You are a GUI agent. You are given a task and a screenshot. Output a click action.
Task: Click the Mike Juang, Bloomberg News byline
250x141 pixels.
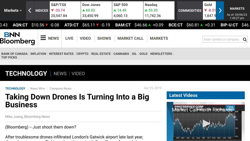click(x=28, y=116)
